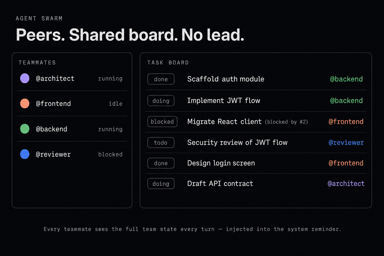Click the doing badge for Draft API contract
This screenshot has height=256, width=384.
(161, 183)
